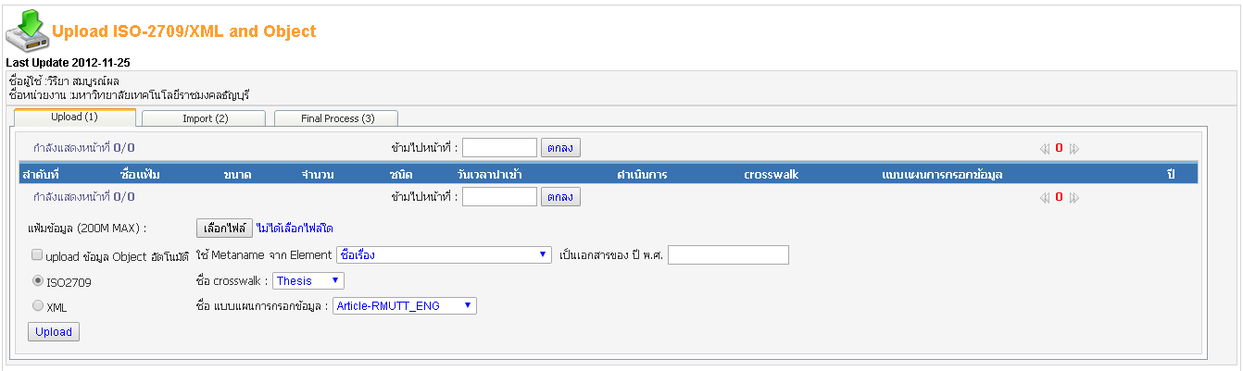The height and width of the screenshot is (371, 1243).
Task: Click the Upload button
Action: [54, 331]
